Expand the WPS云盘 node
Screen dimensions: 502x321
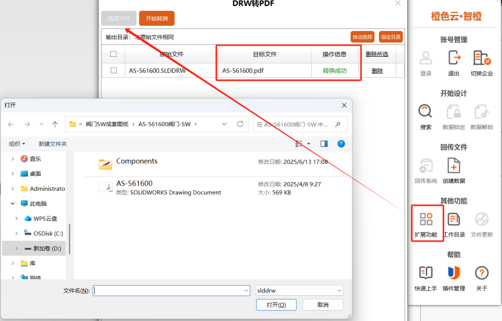16,219
